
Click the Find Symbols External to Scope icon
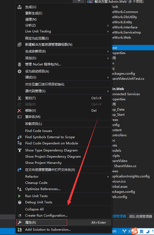pyautogui.click(x=20, y=137)
